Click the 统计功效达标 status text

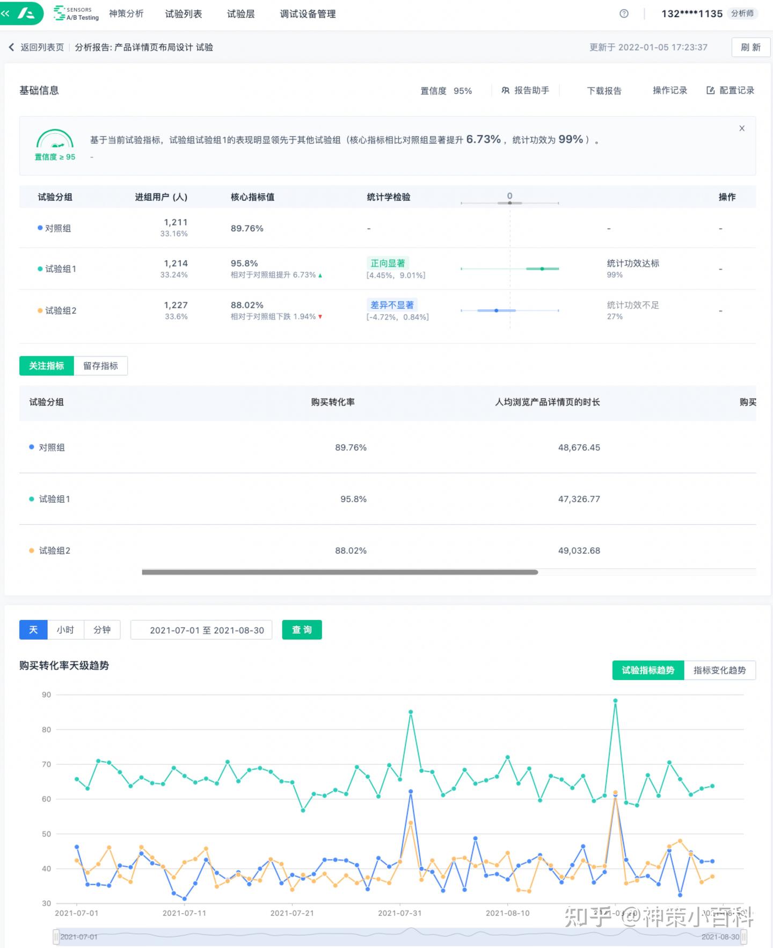tap(633, 263)
